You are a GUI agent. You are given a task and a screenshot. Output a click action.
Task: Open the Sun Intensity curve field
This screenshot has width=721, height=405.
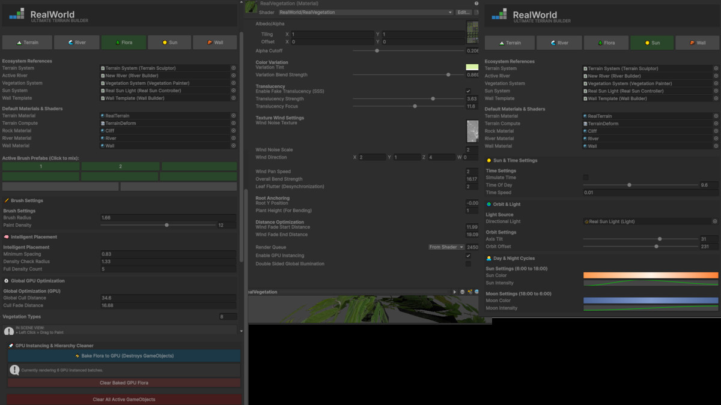[651, 283]
